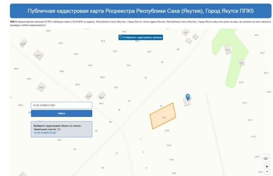Click map label 54/4
Image resolution: width=273 pixels, height=176 pixels.
76,54
